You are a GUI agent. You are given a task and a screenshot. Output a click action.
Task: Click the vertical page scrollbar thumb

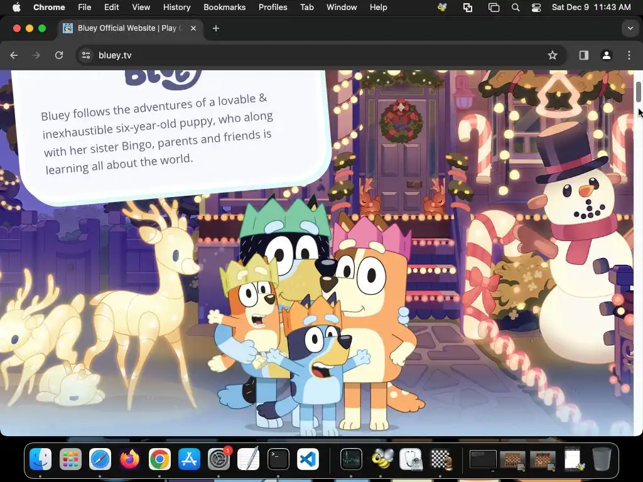(x=639, y=92)
